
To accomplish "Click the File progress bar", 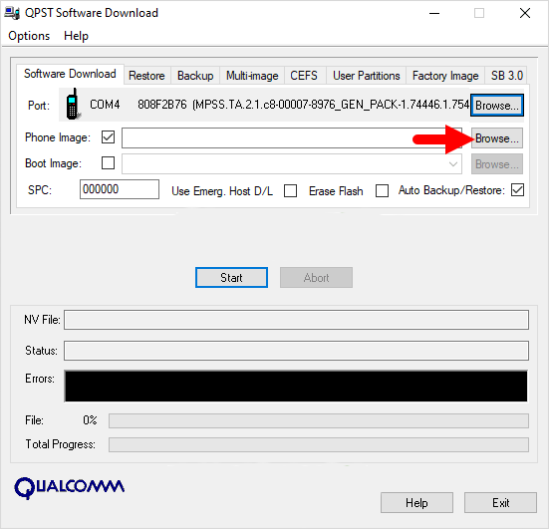I will pos(319,420).
